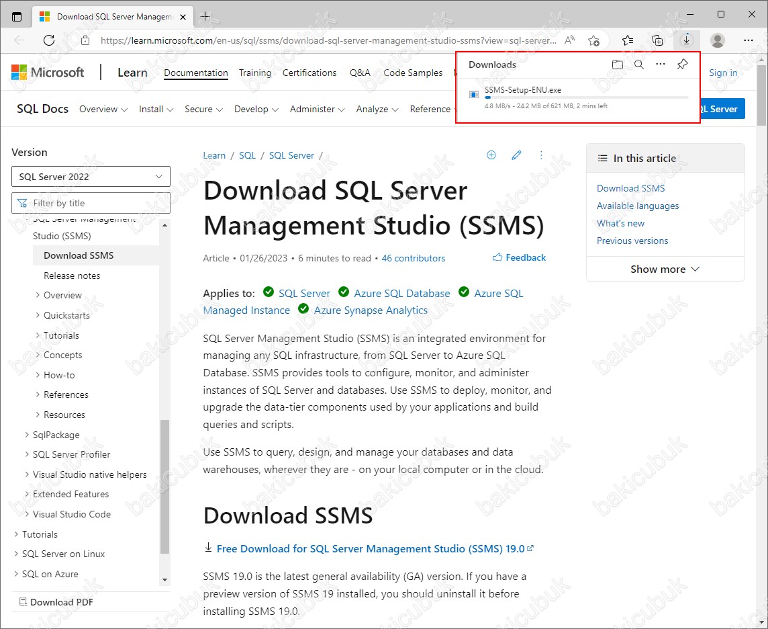Click the edit pencil icon
The width and height of the screenshot is (768, 629).
(x=516, y=155)
